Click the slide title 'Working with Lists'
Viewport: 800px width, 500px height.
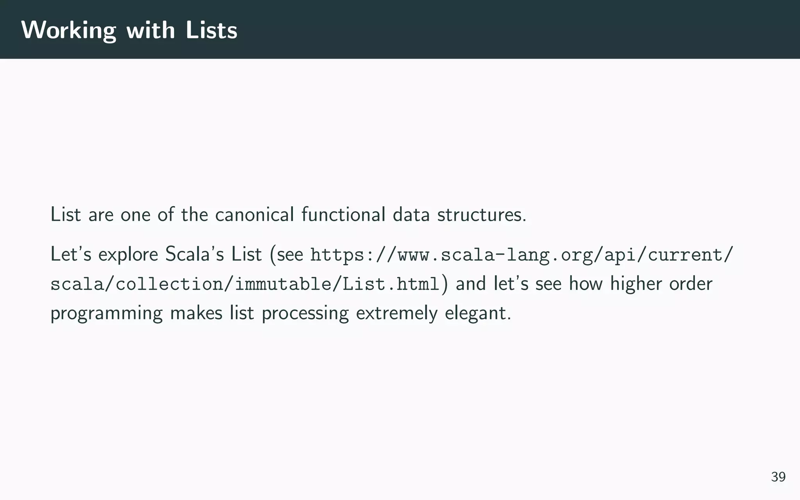click(129, 30)
